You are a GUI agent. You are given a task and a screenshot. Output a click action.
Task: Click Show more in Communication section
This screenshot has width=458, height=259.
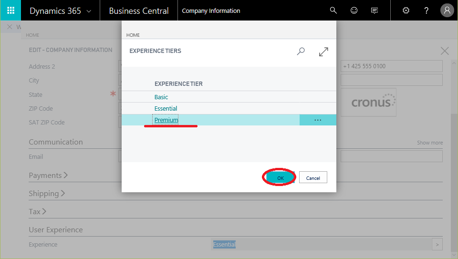430,143
